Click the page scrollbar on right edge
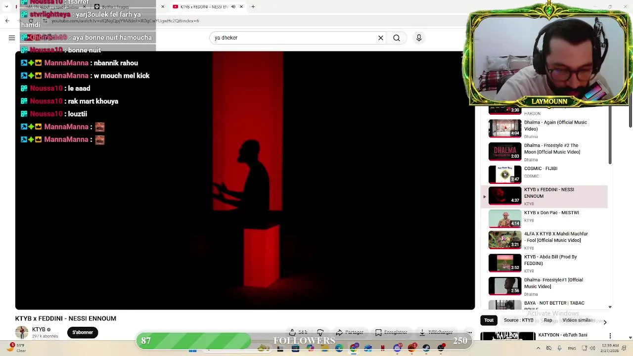Screen dimensions: 633x356 [x=631, y=116]
